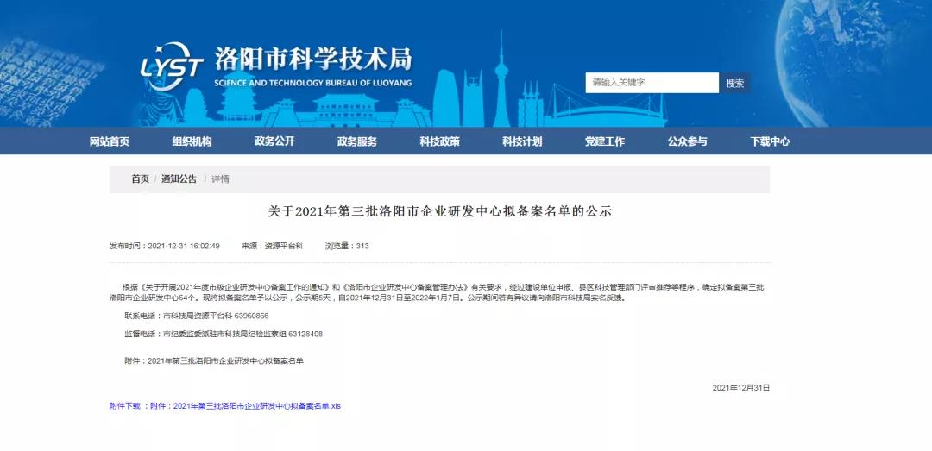Open the 党建工作 navigation item
The image size is (932, 451).
click(605, 141)
